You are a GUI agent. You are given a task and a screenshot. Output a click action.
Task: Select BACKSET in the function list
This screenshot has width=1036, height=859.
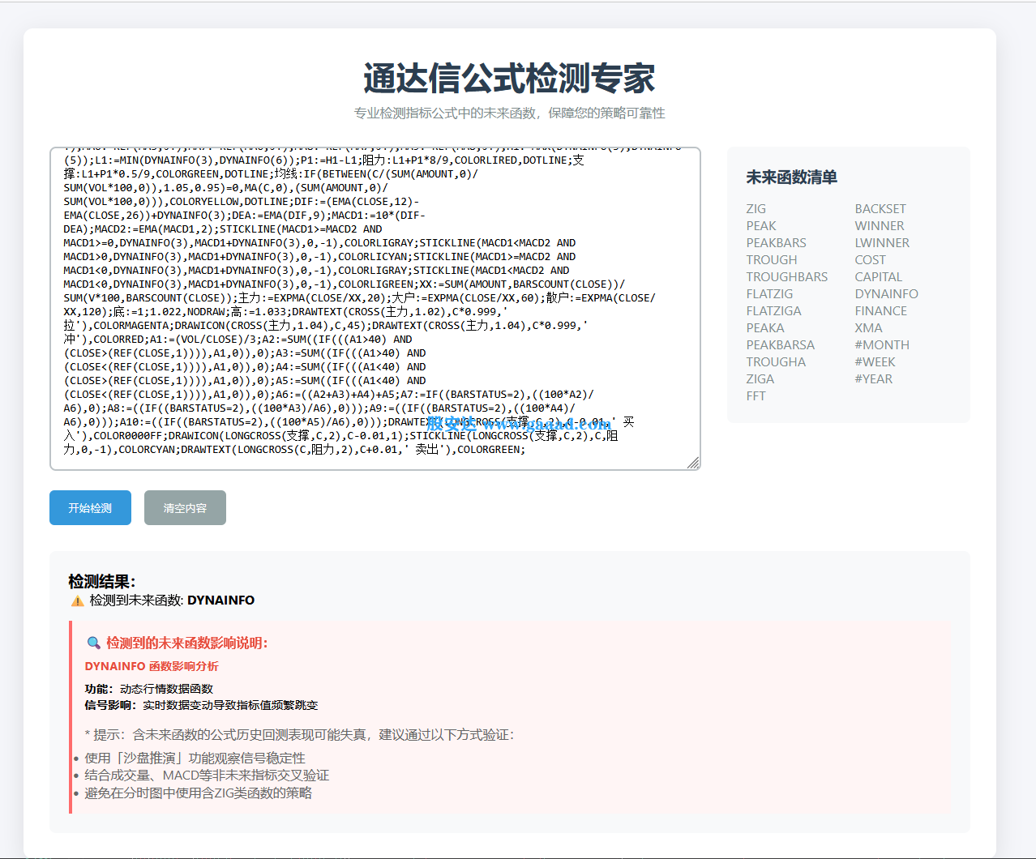pyautogui.click(x=880, y=208)
